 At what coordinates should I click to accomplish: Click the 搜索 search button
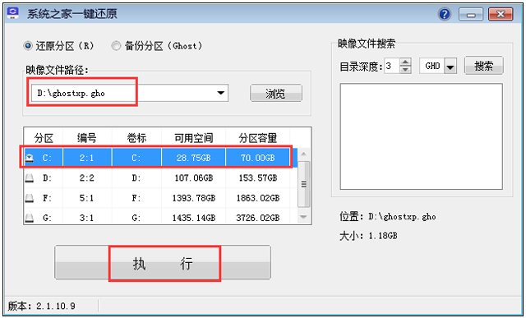tap(484, 66)
